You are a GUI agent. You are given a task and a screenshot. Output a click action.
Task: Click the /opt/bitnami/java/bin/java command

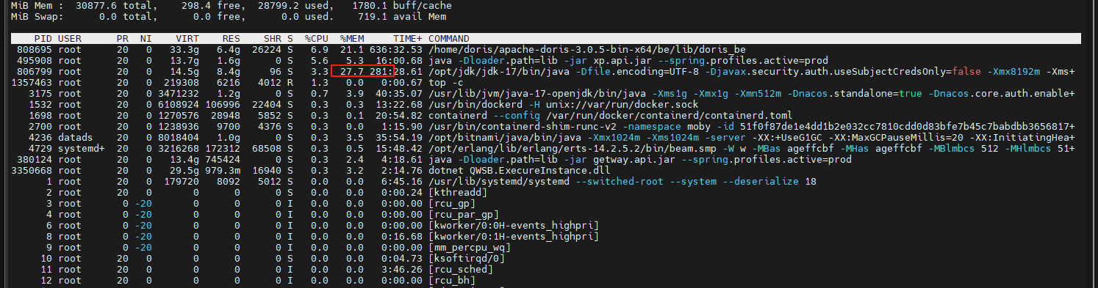pyautogui.click(x=752, y=137)
